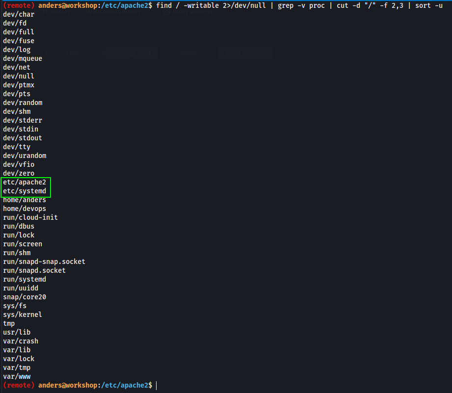This screenshot has width=452, height=393.
Task: Click the dev/urandom entry
Action: (25, 156)
